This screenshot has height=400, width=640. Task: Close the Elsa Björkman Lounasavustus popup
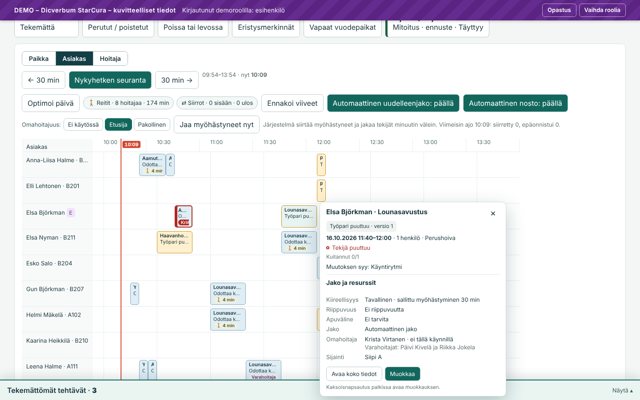[x=493, y=213]
